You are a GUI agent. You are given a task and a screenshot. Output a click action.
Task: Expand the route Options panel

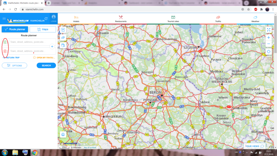14,66
